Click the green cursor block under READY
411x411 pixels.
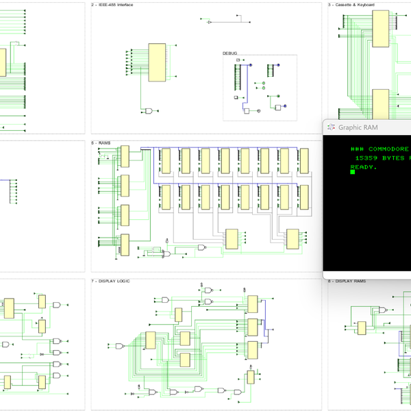(x=353, y=172)
